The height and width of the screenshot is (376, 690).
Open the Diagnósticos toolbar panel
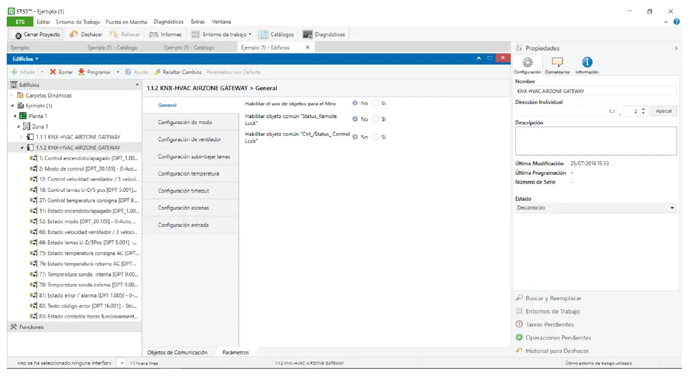[324, 35]
